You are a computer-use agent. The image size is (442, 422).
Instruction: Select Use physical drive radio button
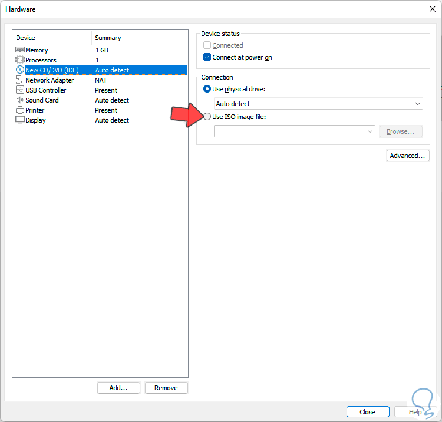[x=207, y=89]
